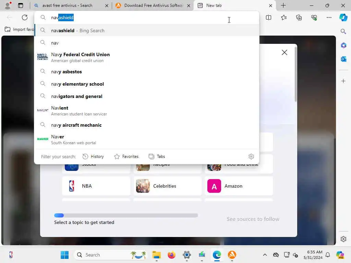Choose navy asbestos suggestion

pyautogui.click(x=147, y=72)
